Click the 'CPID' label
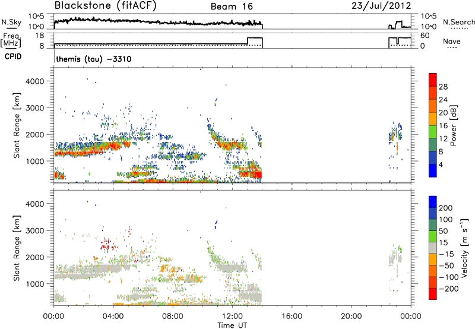475x329 pixels. pos(13,56)
